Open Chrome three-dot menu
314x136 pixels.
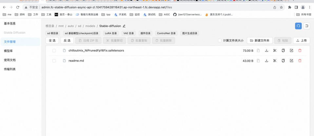(310, 8)
